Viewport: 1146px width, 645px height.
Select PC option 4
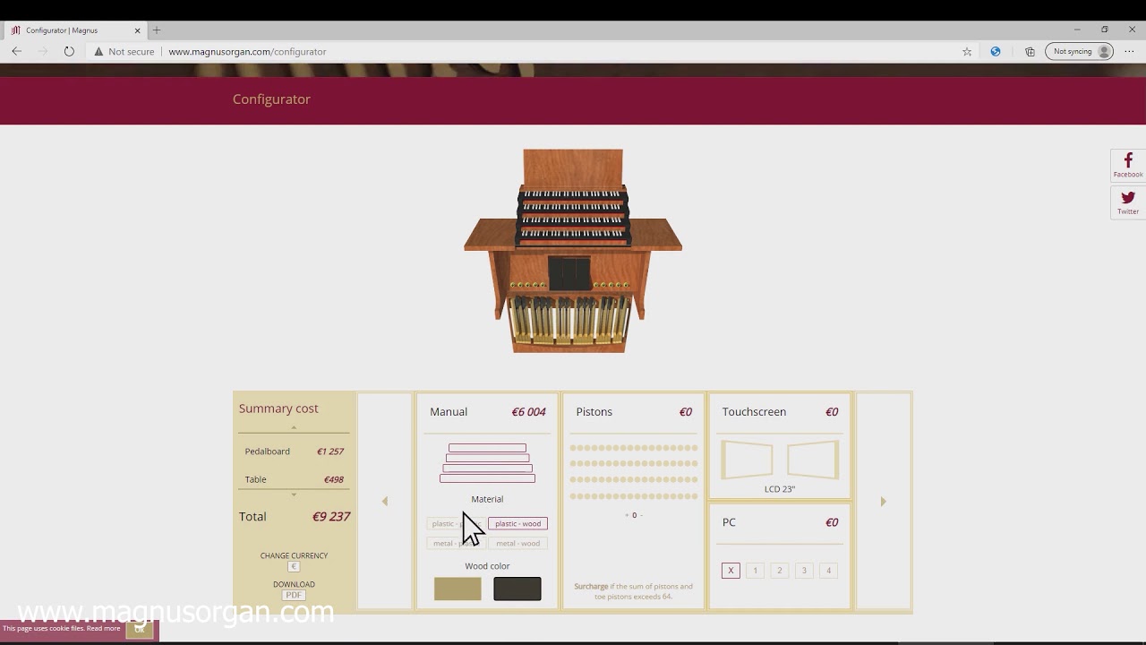[829, 570]
